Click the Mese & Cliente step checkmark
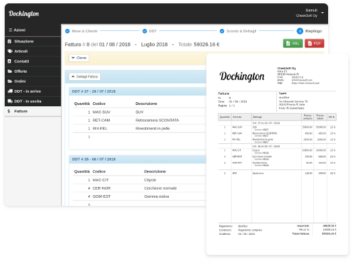The width and height of the screenshot is (353, 261). point(67,31)
